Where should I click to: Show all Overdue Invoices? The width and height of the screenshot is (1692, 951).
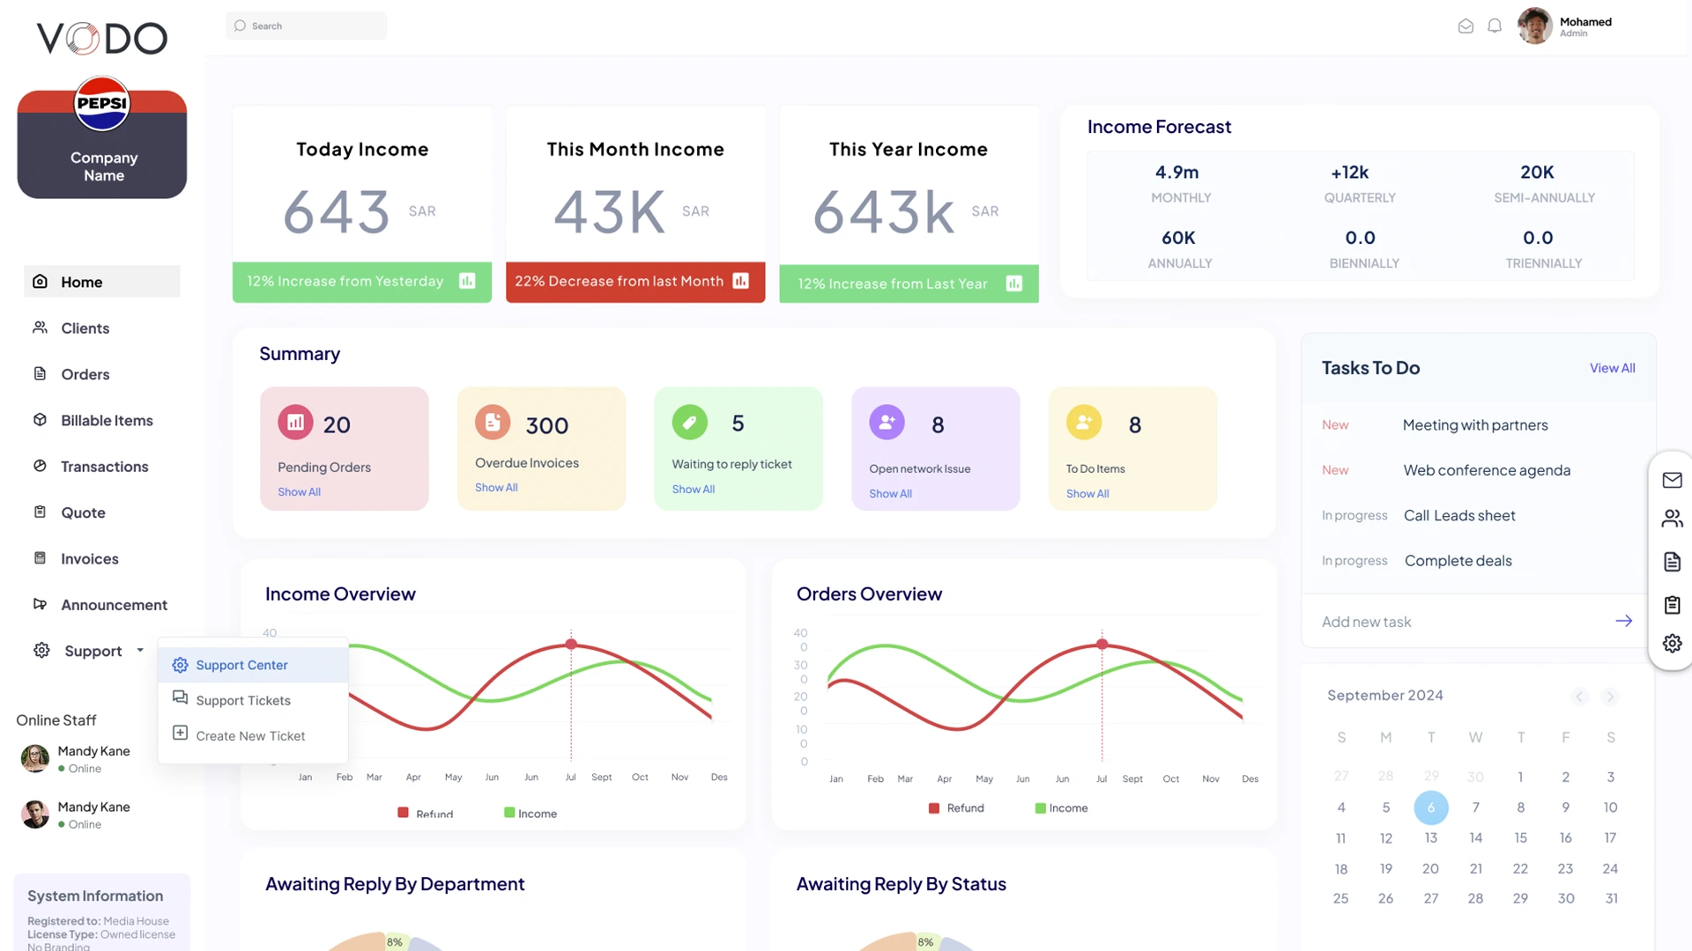click(496, 487)
